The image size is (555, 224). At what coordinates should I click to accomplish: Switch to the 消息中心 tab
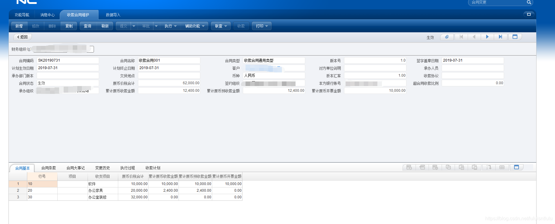click(47, 15)
